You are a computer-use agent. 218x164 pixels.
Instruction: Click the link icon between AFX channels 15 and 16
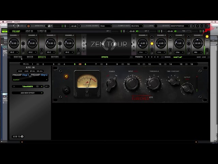tap(186, 64)
